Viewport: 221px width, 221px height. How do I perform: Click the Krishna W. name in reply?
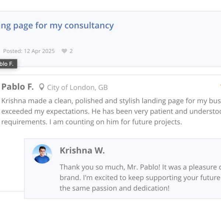(x=82, y=150)
